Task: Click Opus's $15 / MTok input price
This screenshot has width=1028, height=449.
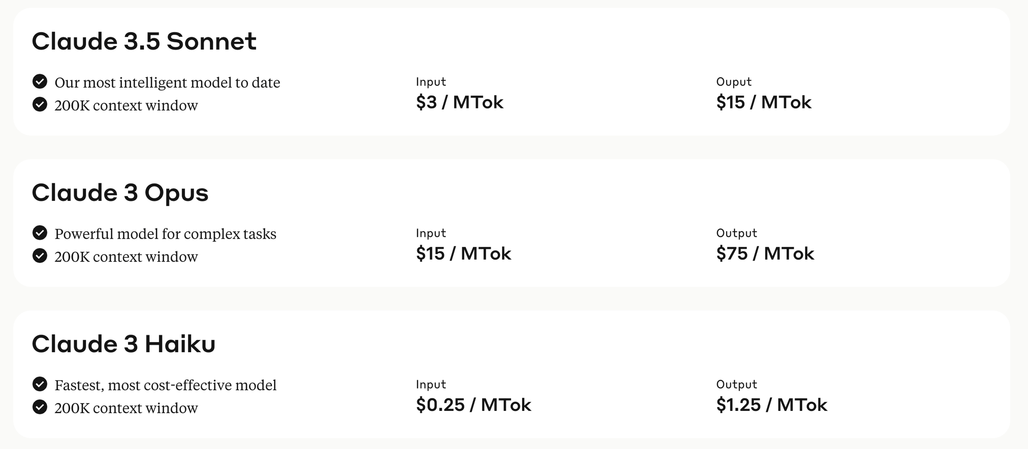Action: (463, 254)
